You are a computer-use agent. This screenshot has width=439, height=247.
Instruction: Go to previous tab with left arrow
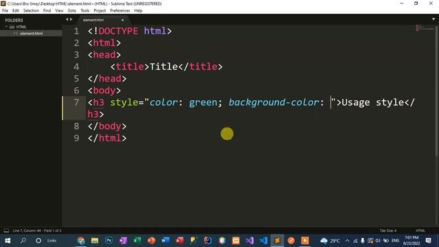point(67,19)
